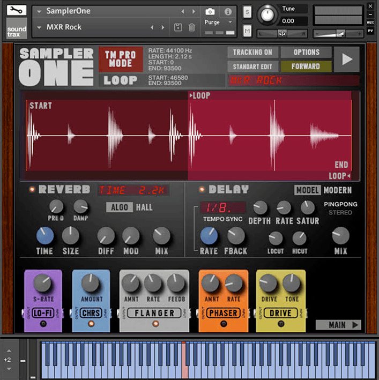Click the reverb TIME 2.2K display

(x=133, y=190)
